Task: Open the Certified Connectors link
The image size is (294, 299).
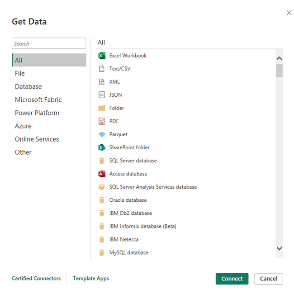Action: point(36,278)
